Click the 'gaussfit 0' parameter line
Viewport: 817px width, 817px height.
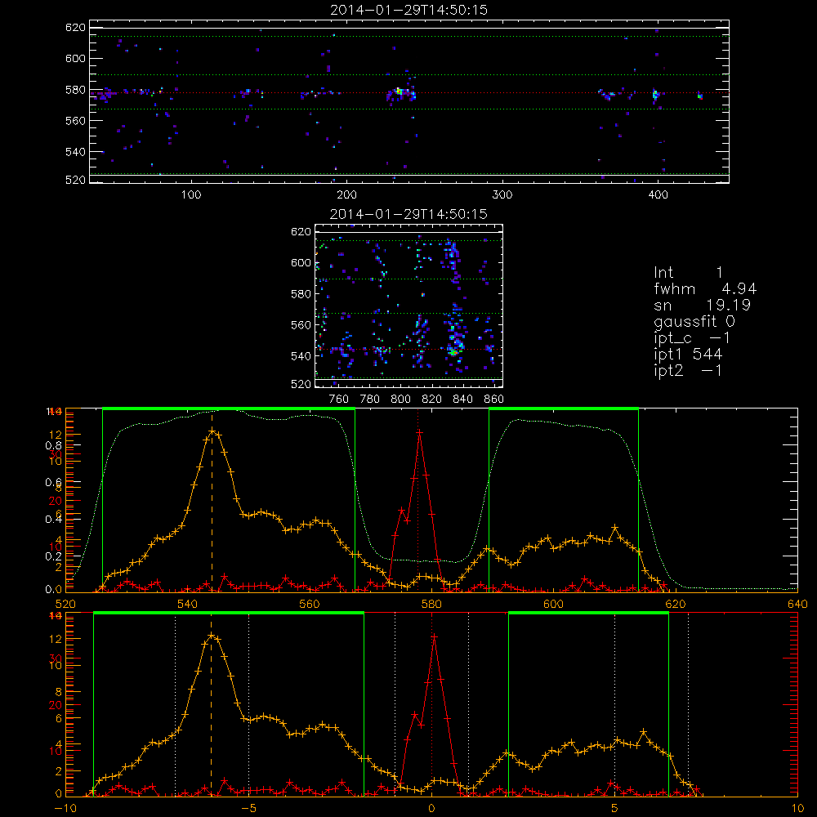(x=694, y=322)
